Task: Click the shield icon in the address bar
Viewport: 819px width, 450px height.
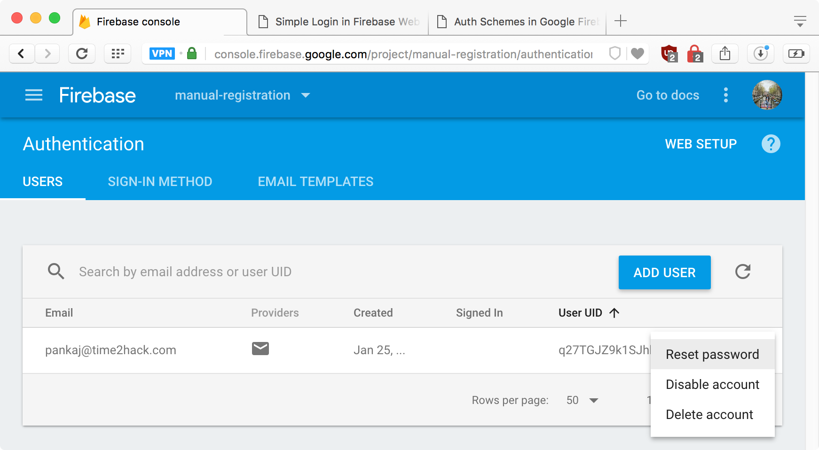Action: [x=615, y=54]
